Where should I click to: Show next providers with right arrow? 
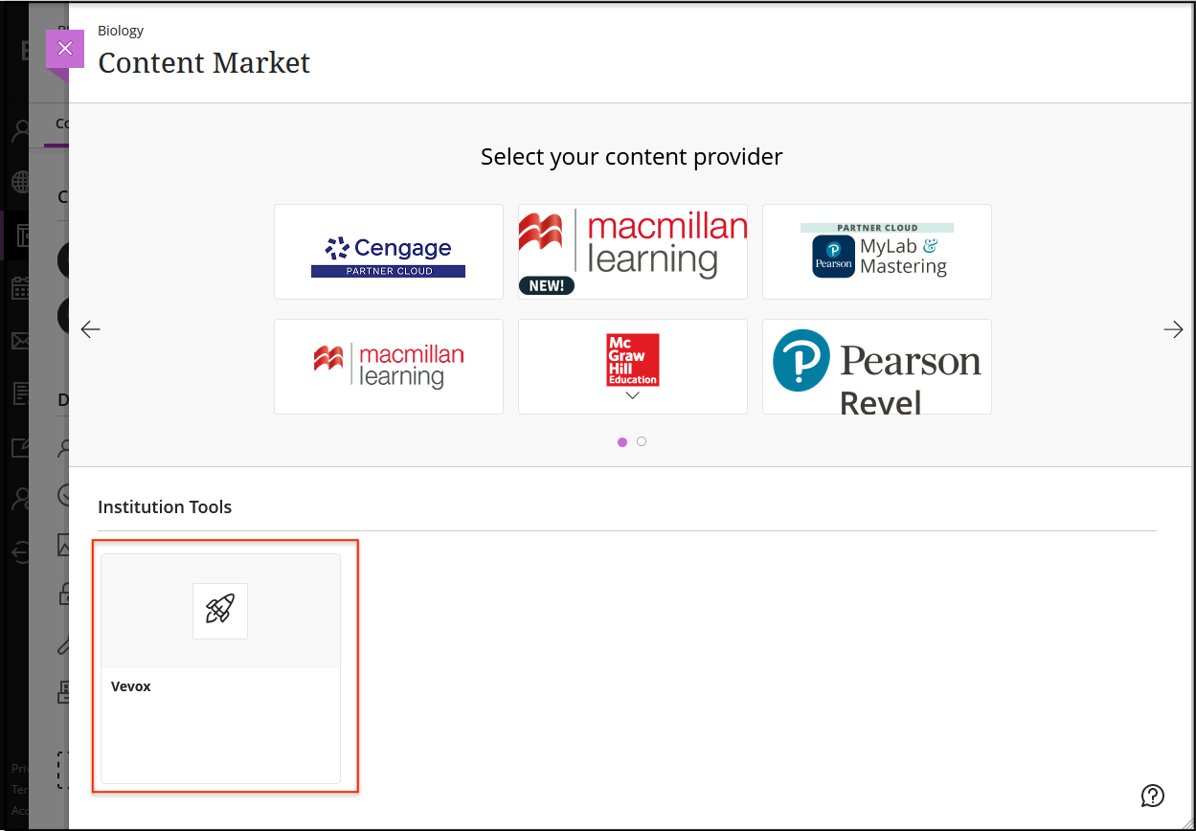tap(1173, 329)
